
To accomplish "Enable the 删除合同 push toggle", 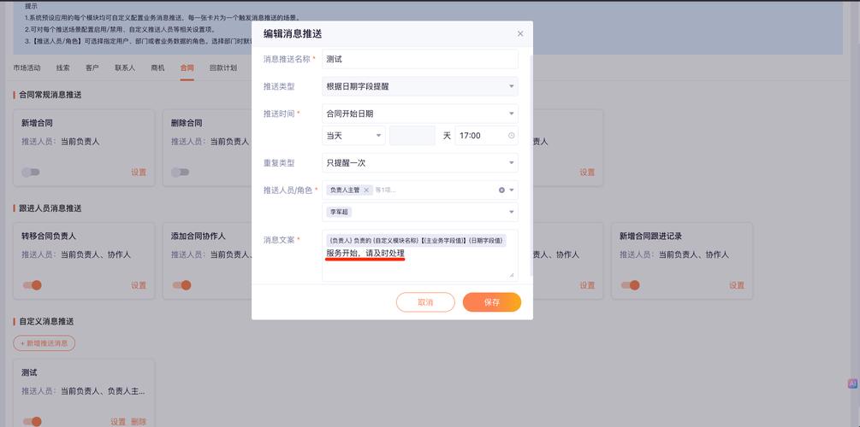I will point(180,172).
